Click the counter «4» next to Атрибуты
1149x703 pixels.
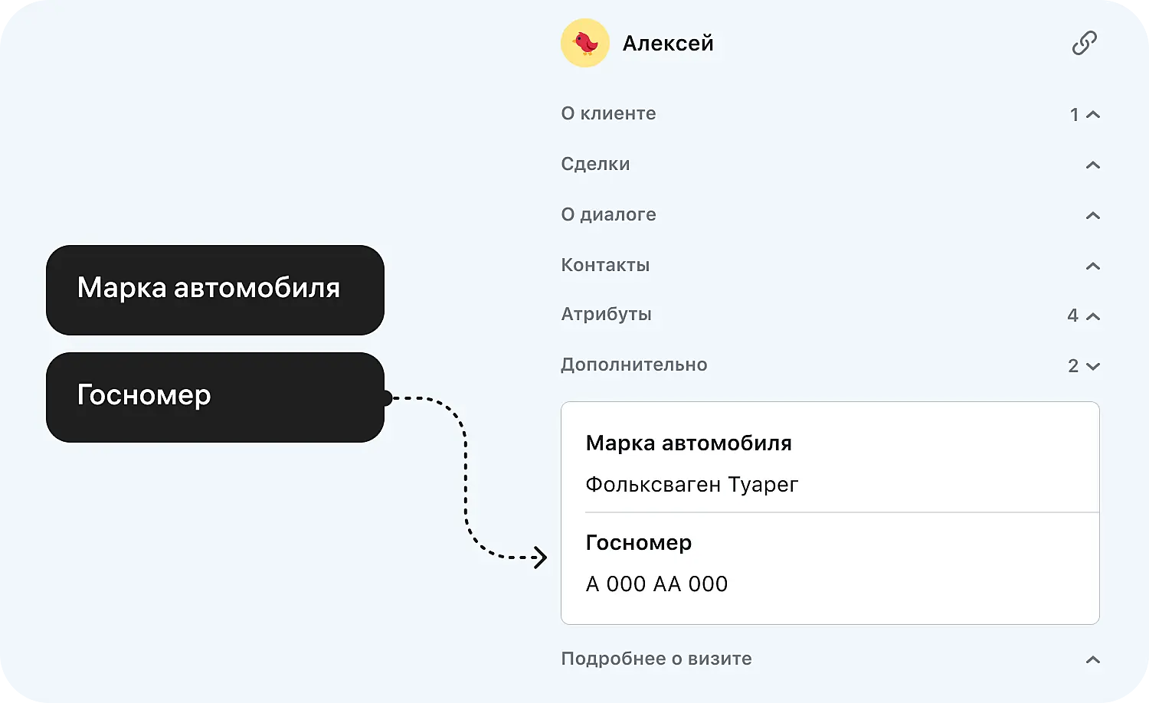1073,315
